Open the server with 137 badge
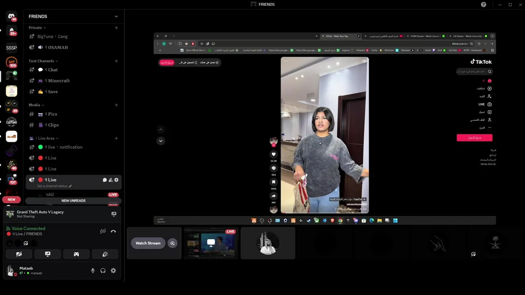The height and width of the screenshot is (295, 525). click(11, 180)
